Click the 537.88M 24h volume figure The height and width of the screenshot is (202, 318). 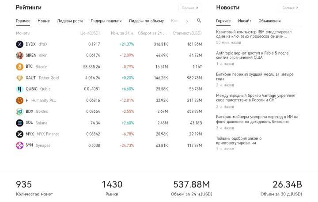(191, 185)
